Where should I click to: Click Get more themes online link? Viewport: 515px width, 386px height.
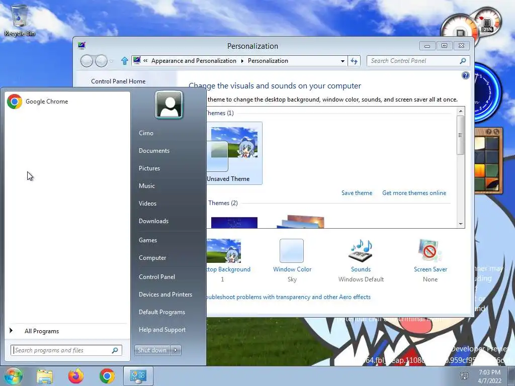click(414, 193)
